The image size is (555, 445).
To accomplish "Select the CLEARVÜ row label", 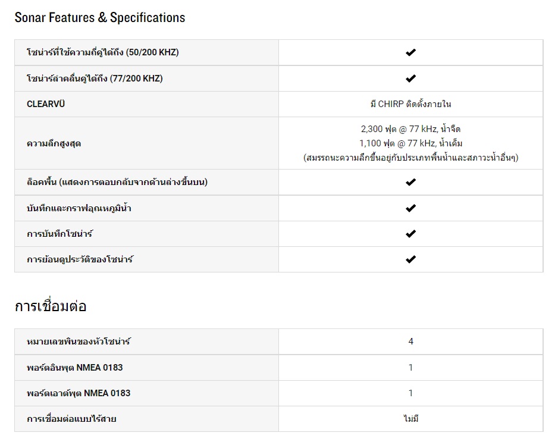I will (x=46, y=104).
